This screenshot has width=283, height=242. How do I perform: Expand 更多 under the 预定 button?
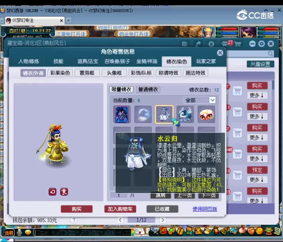pos(257,180)
